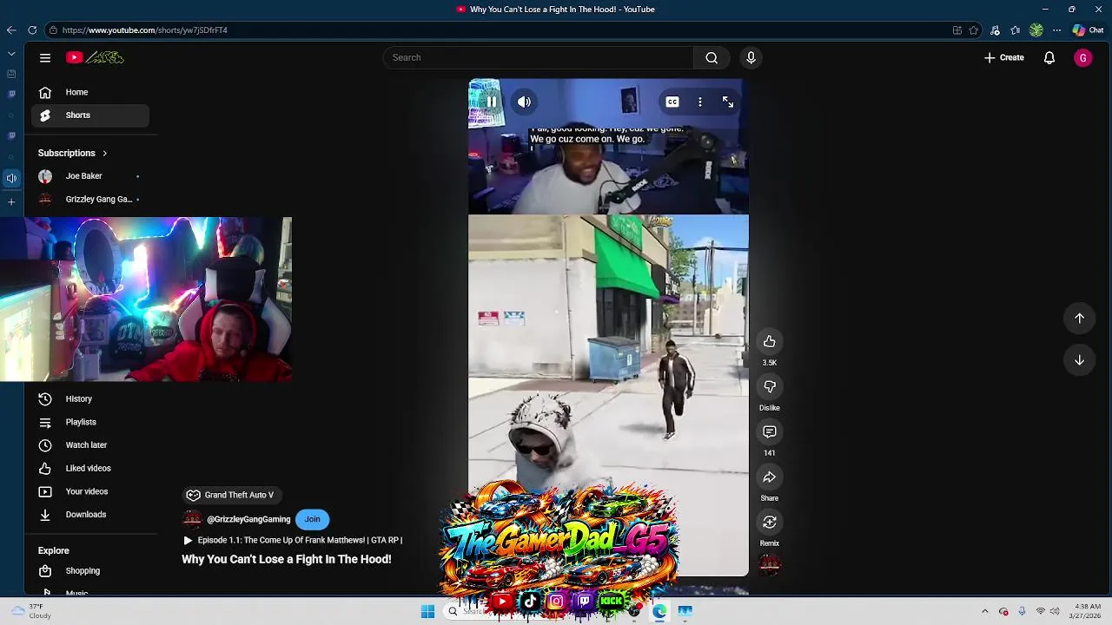Pause the playing Short

coord(492,102)
